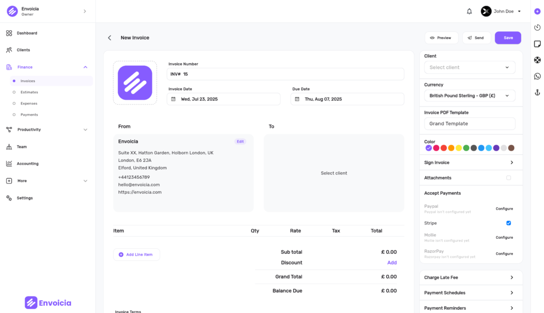
Task: Click the Edit tag on Envoicia sender
Action: [240, 142]
